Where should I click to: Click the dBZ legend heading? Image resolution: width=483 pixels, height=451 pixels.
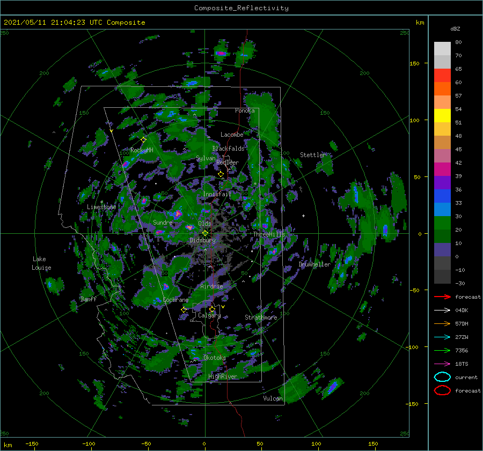[x=455, y=29]
